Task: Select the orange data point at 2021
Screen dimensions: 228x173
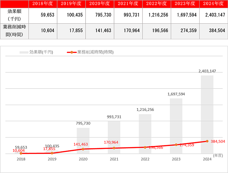Action: 114,148
